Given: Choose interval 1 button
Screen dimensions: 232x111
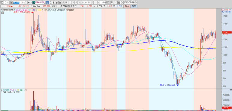Looking at the screenshot, I should point(70,2).
